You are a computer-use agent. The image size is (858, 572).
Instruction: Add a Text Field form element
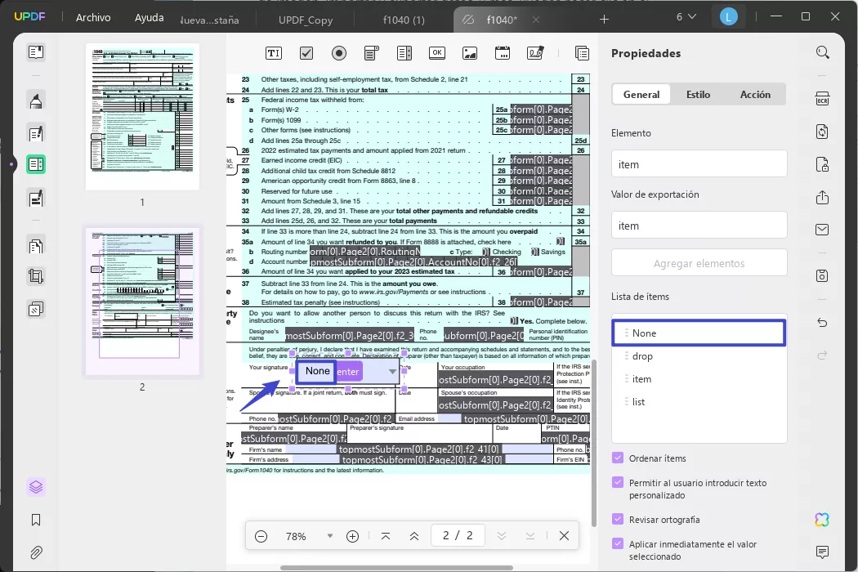[x=274, y=53]
